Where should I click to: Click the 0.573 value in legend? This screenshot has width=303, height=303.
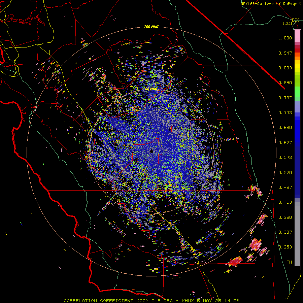coord(285,158)
